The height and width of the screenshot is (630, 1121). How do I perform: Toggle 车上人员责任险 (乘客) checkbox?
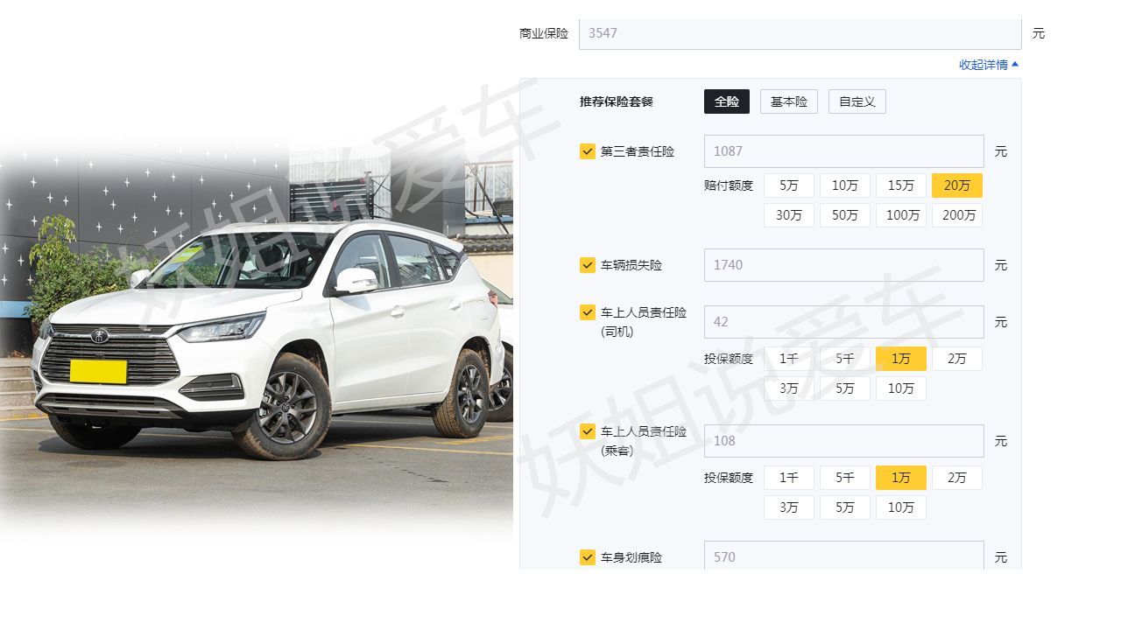(588, 431)
